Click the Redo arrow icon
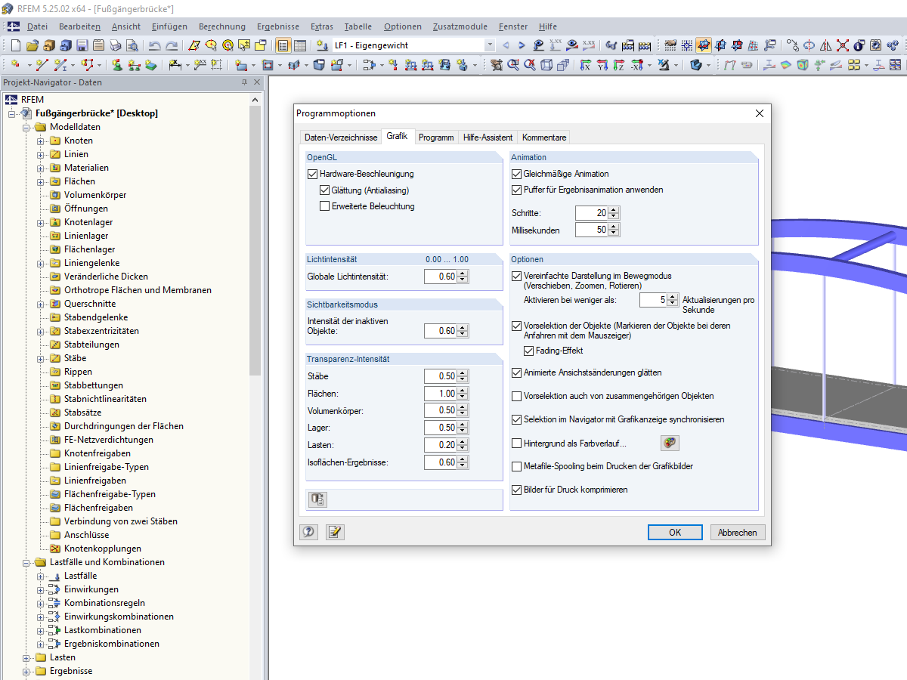The image size is (907, 680). pyautogui.click(x=172, y=45)
